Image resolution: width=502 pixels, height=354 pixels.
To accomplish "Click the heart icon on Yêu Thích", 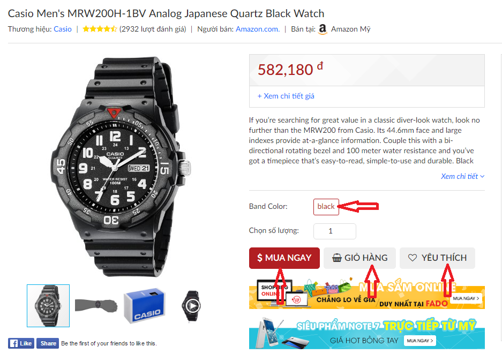I will coord(413,258).
